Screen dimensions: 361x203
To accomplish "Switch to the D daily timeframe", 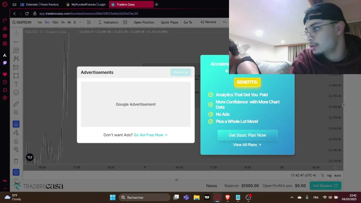I will click(x=75, y=22).
